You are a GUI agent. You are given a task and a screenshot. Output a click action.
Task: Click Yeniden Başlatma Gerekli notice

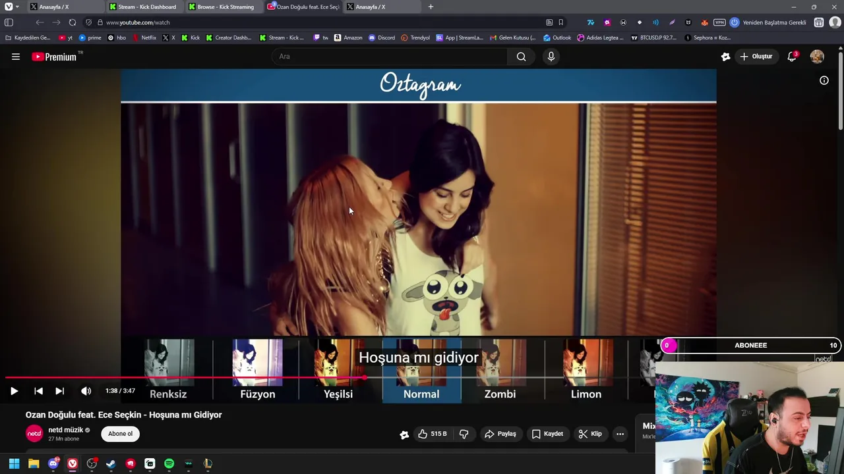(x=768, y=22)
